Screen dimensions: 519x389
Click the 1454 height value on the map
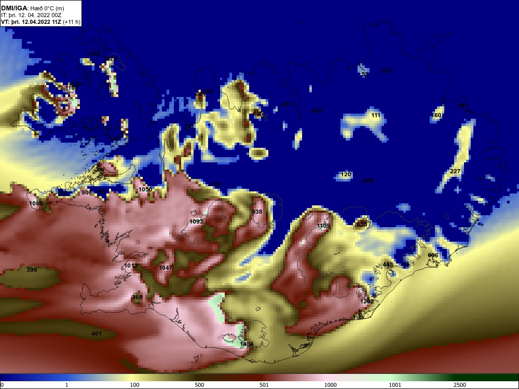coord(247,344)
